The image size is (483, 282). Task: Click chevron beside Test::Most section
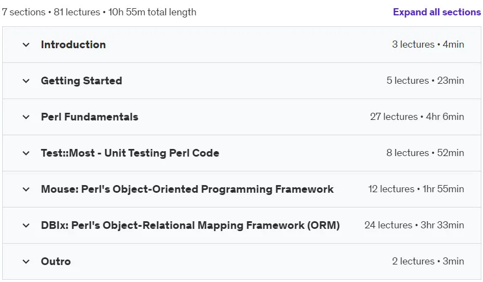point(26,153)
